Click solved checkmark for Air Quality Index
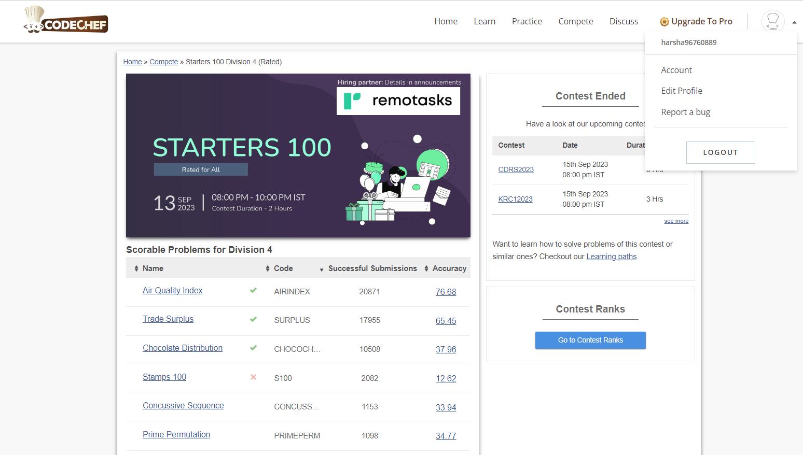 pyautogui.click(x=253, y=290)
